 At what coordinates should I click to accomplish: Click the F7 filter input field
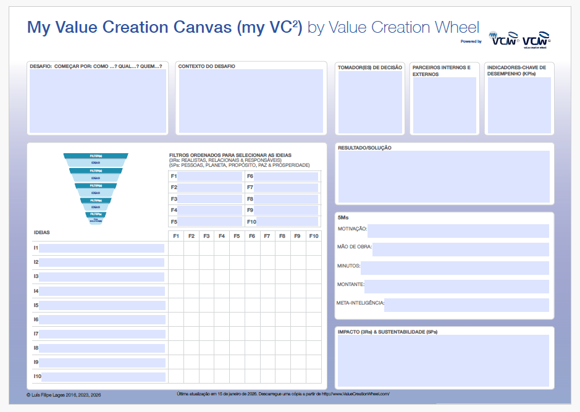286,188
